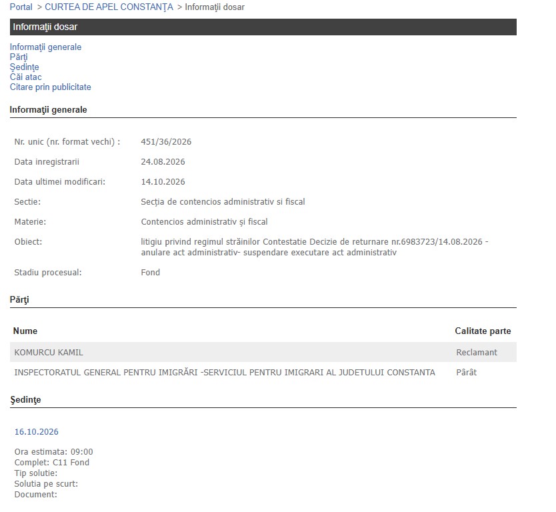Click registration date 24.08.2026
The height and width of the screenshot is (512, 556).
[x=163, y=162]
